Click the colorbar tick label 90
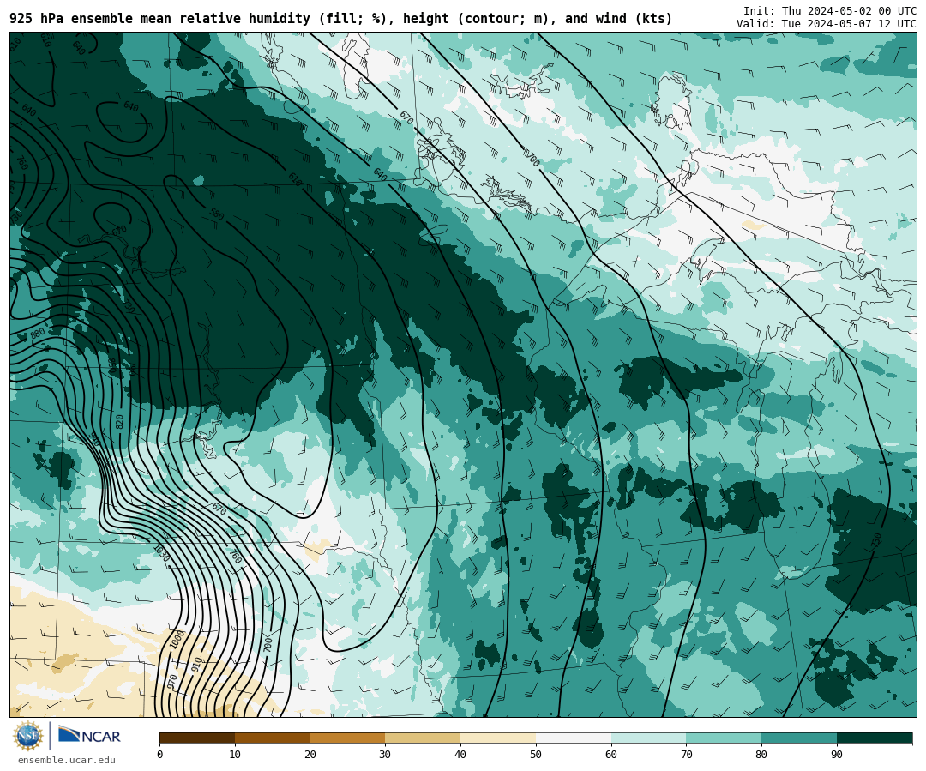Image resolution: width=926 pixels, height=771 pixels. [x=837, y=755]
